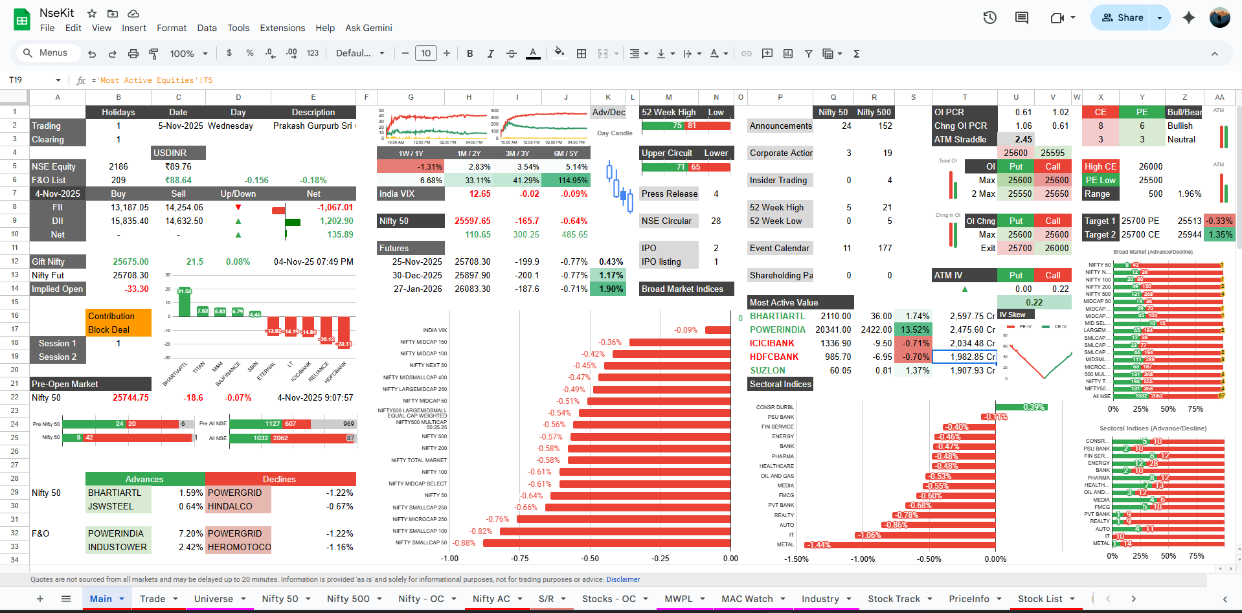Toggle strikethrough formatting
This screenshot has height=613, width=1242.
(511, 54)
